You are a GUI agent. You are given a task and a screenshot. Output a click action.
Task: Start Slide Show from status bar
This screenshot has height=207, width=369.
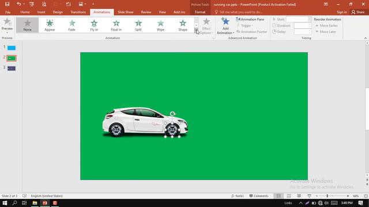[309, 195]
